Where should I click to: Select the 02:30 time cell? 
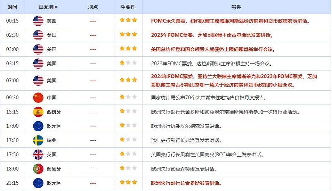(x=12, y=35)
